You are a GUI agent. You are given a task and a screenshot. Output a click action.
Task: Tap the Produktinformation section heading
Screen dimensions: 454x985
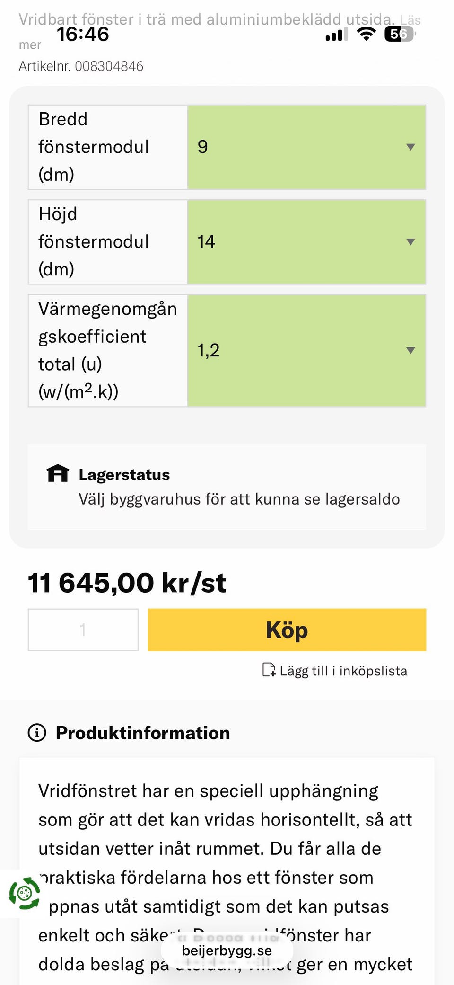pyautogui.click(x=142, y=733)
